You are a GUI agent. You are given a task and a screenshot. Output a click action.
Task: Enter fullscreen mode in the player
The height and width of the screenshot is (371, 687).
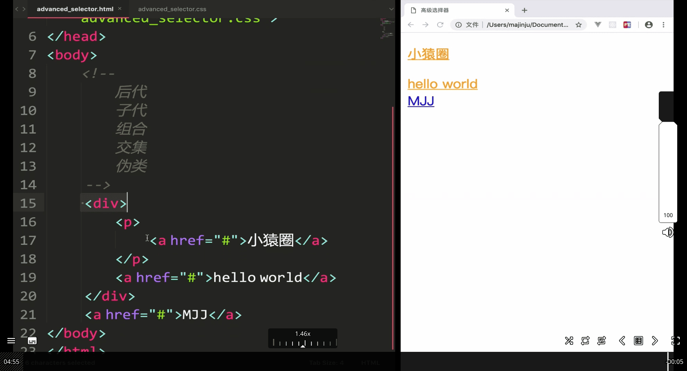tap(675, 341)
